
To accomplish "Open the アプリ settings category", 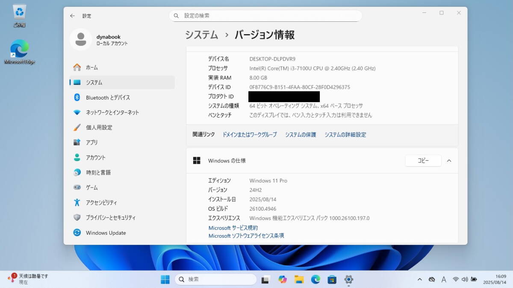I will [91, 142].
